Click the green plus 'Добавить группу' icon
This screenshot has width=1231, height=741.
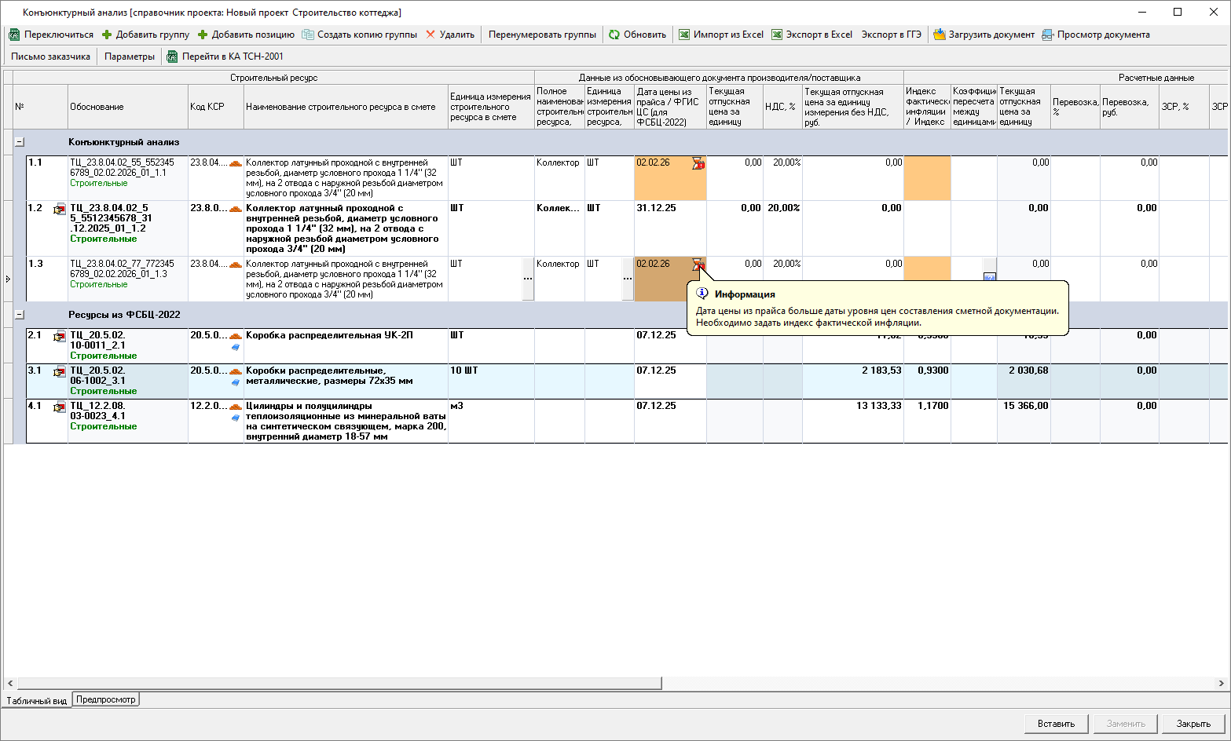point(107,35)
